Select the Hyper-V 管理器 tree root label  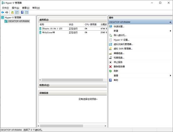coord(13,18)
